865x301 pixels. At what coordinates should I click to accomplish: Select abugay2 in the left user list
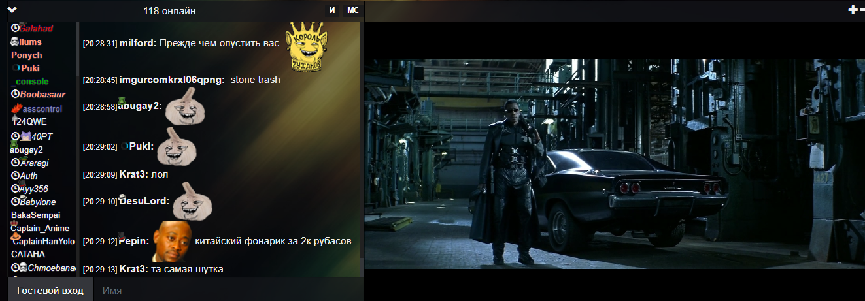[x=27, y=150]
